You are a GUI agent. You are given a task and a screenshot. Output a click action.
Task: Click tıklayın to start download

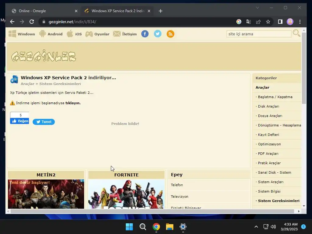click(x=73, y=103)
